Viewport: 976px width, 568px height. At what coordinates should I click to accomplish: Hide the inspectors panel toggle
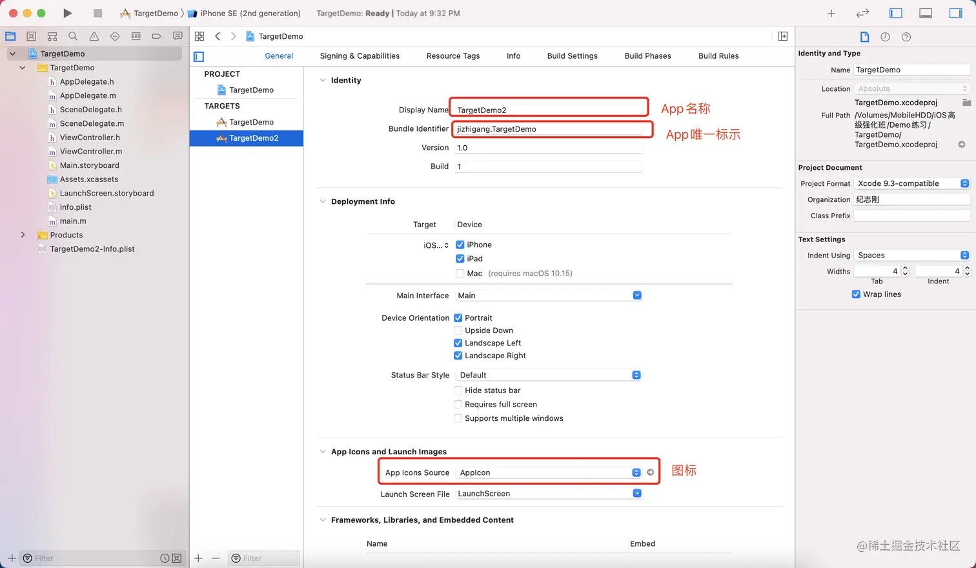click(955, 13)
